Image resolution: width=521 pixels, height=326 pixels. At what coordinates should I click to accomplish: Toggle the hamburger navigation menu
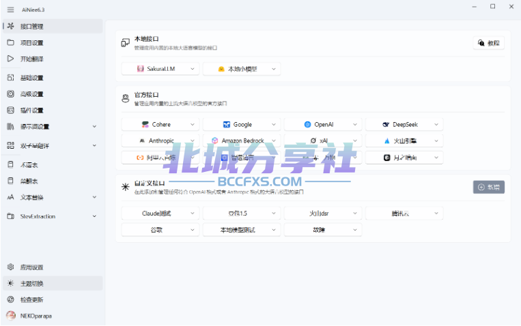11,10
